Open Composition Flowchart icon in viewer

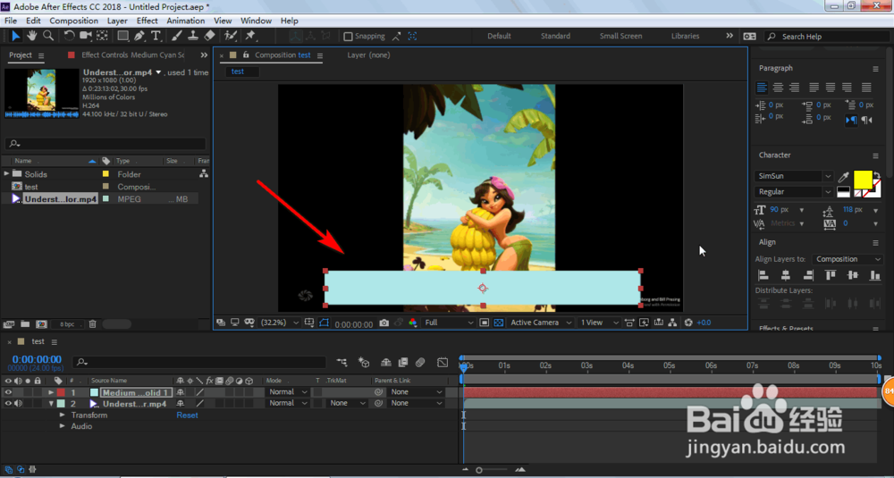pyautogui.click(x=673, y=323)
